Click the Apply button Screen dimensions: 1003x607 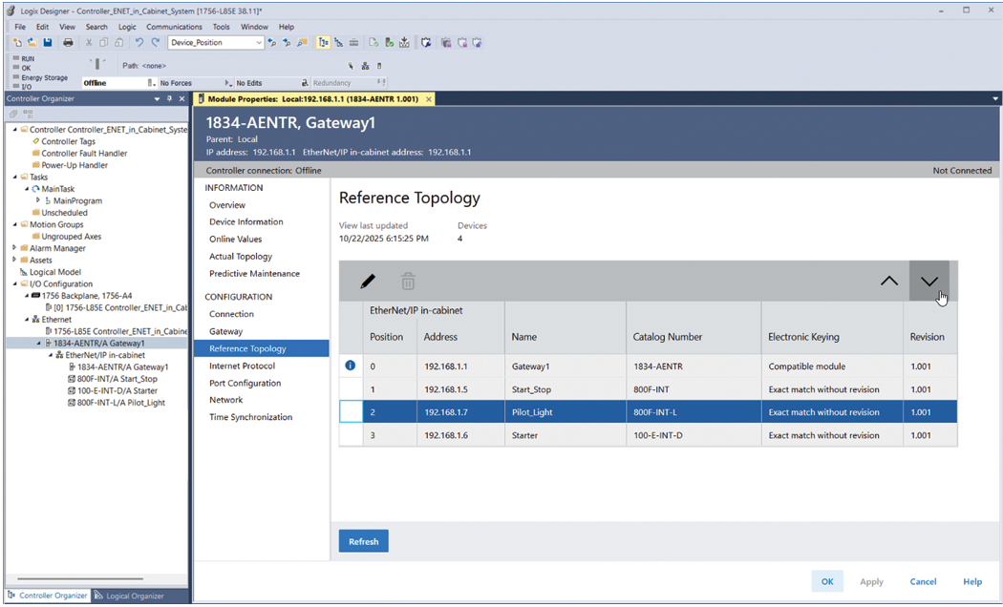pyautogui.click(x=871, y=581)
